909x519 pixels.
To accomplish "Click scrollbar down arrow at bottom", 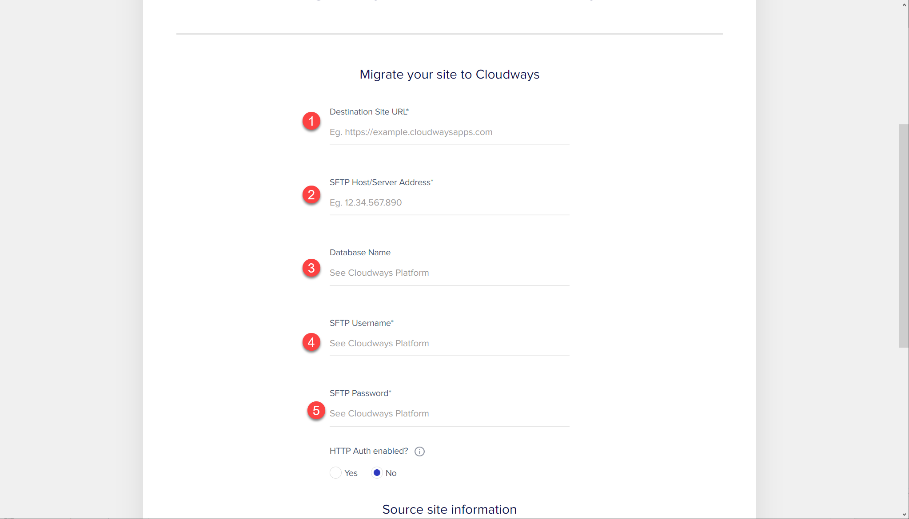I will tap(904, 514).
